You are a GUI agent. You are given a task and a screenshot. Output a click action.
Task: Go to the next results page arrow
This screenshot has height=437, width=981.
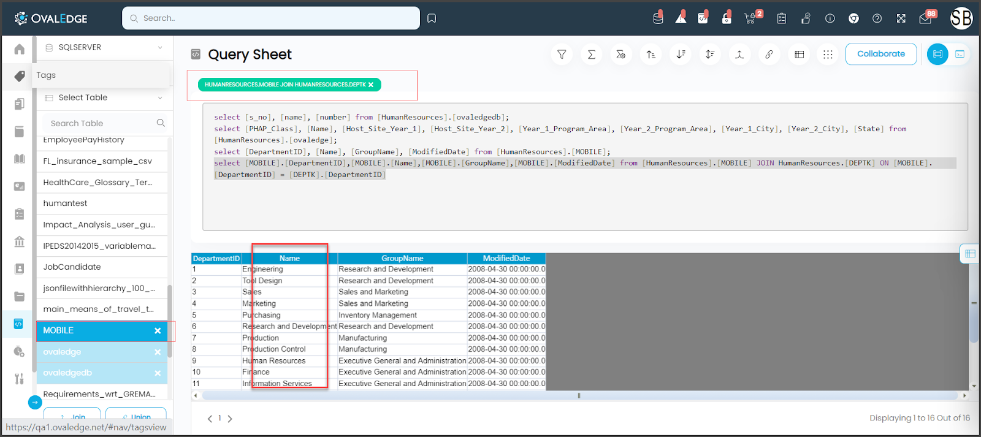click(x=230, y=419)
